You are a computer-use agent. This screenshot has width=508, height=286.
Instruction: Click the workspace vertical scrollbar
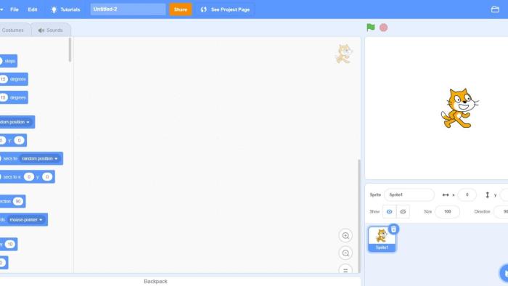[x=359, y=216]
